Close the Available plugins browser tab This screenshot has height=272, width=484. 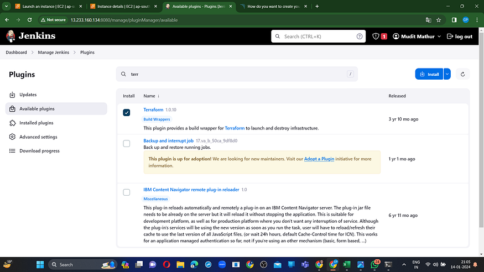(x=231, y=6)
